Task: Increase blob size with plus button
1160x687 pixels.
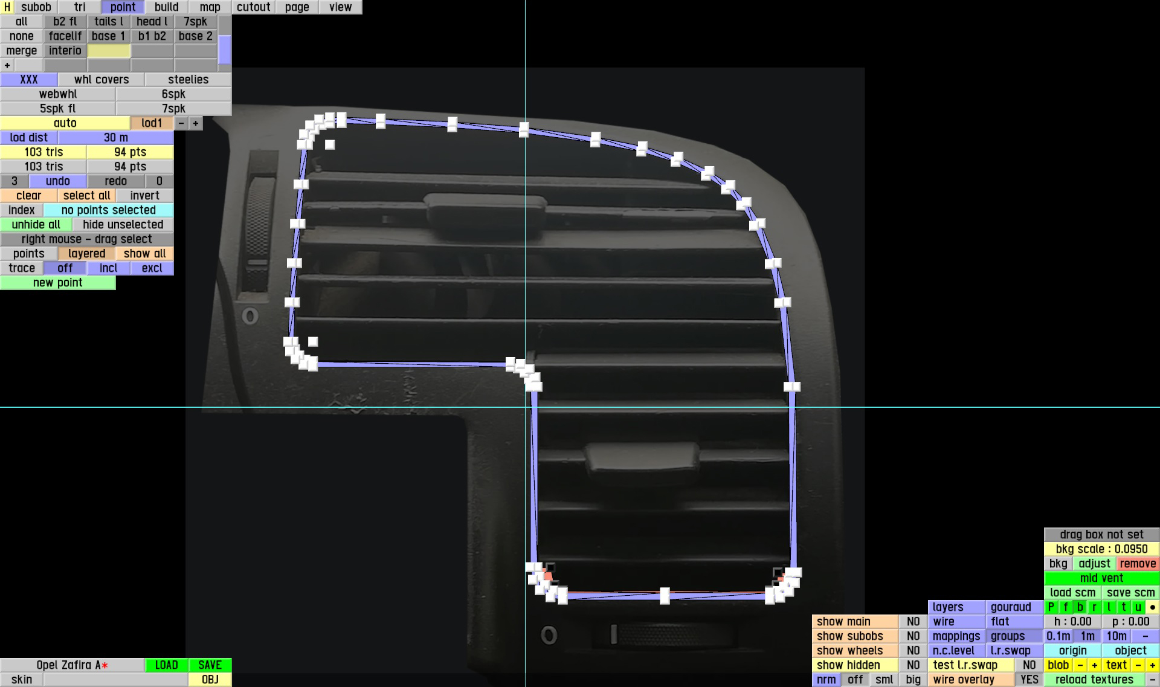Action: coord(1094,665)
